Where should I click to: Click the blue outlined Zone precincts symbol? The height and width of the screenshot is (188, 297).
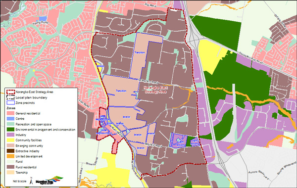10,103
